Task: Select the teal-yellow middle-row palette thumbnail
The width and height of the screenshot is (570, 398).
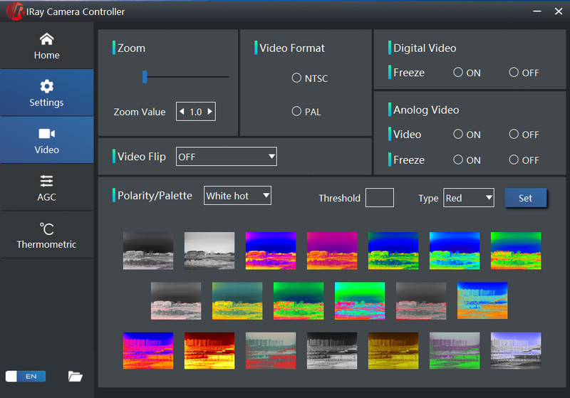Action: coord(237,300)
